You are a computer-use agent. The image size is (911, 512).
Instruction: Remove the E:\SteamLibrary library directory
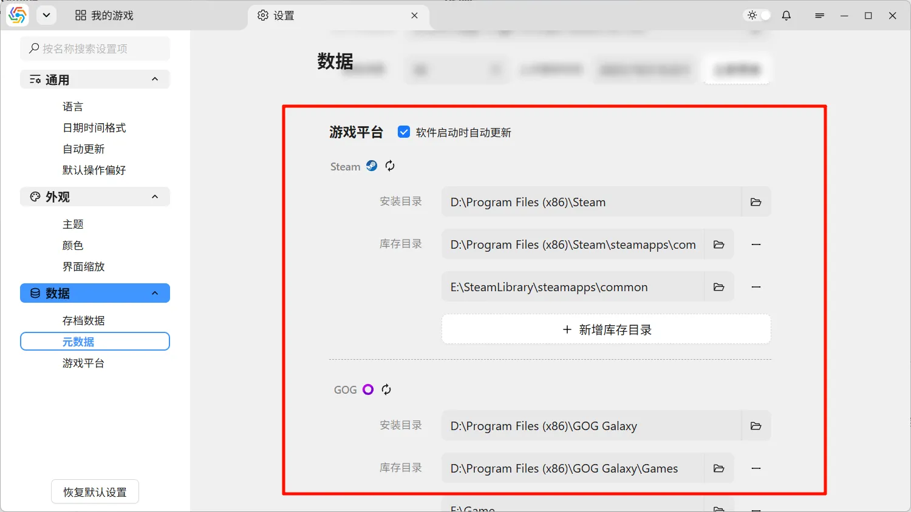[x=756, y=287]
